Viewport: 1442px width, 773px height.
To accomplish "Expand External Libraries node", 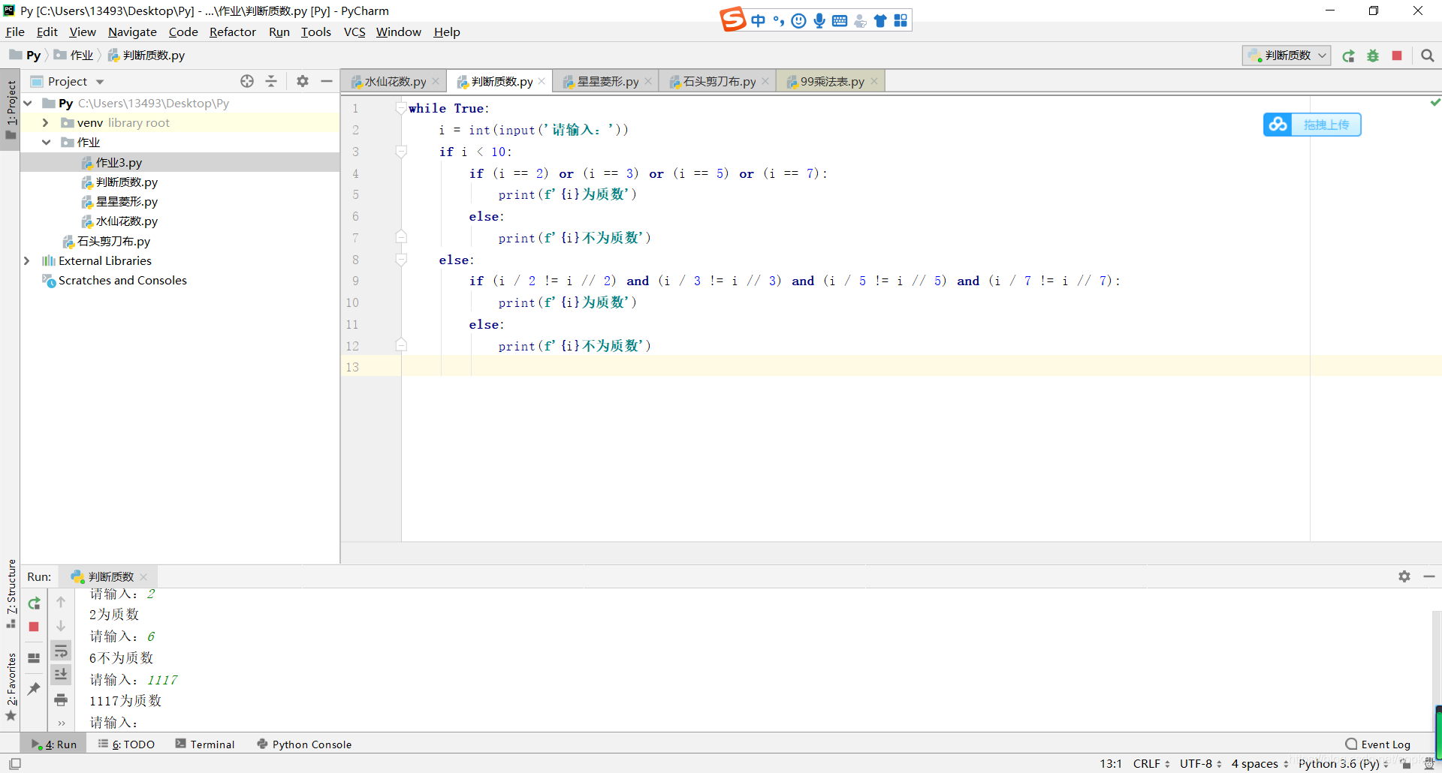I will (27, 260).
